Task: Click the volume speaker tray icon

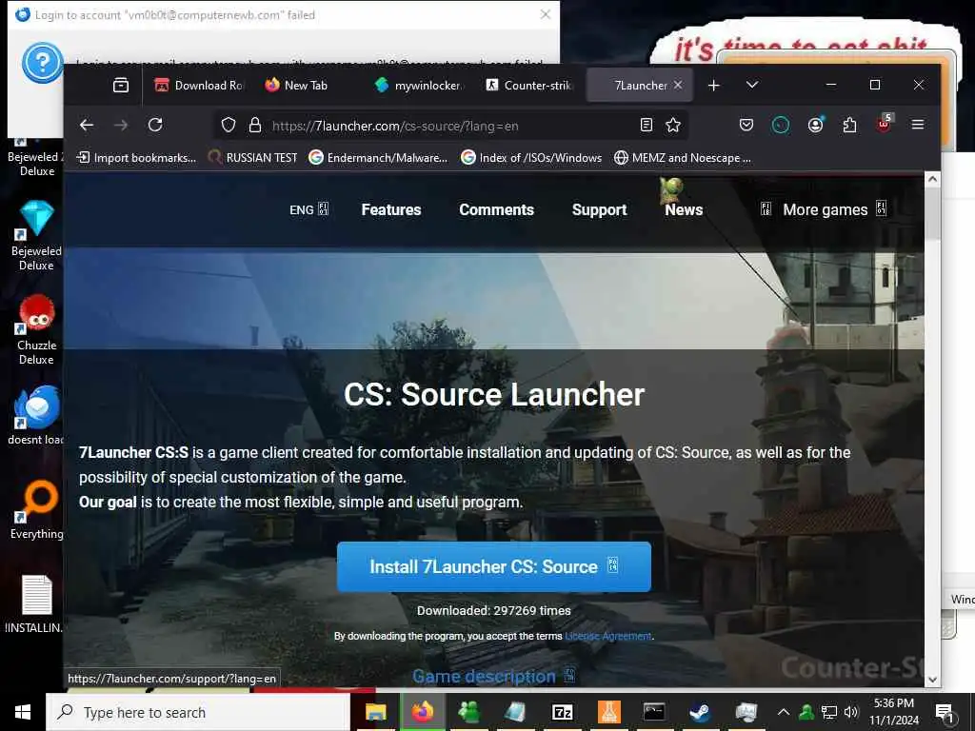Action: (x=851, y=712)
